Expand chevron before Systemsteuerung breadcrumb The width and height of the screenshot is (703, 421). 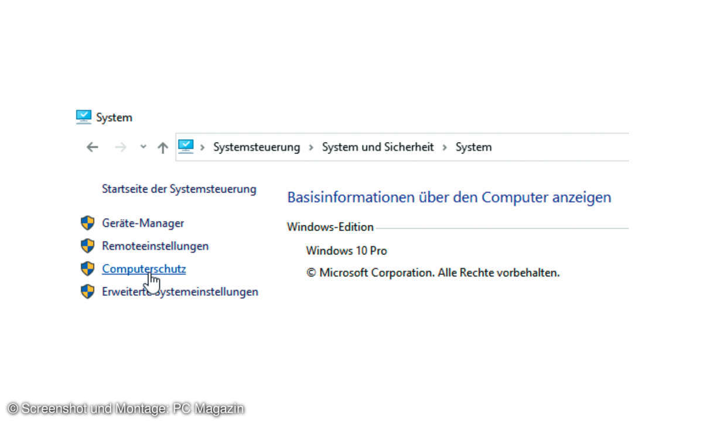(203, 147)
